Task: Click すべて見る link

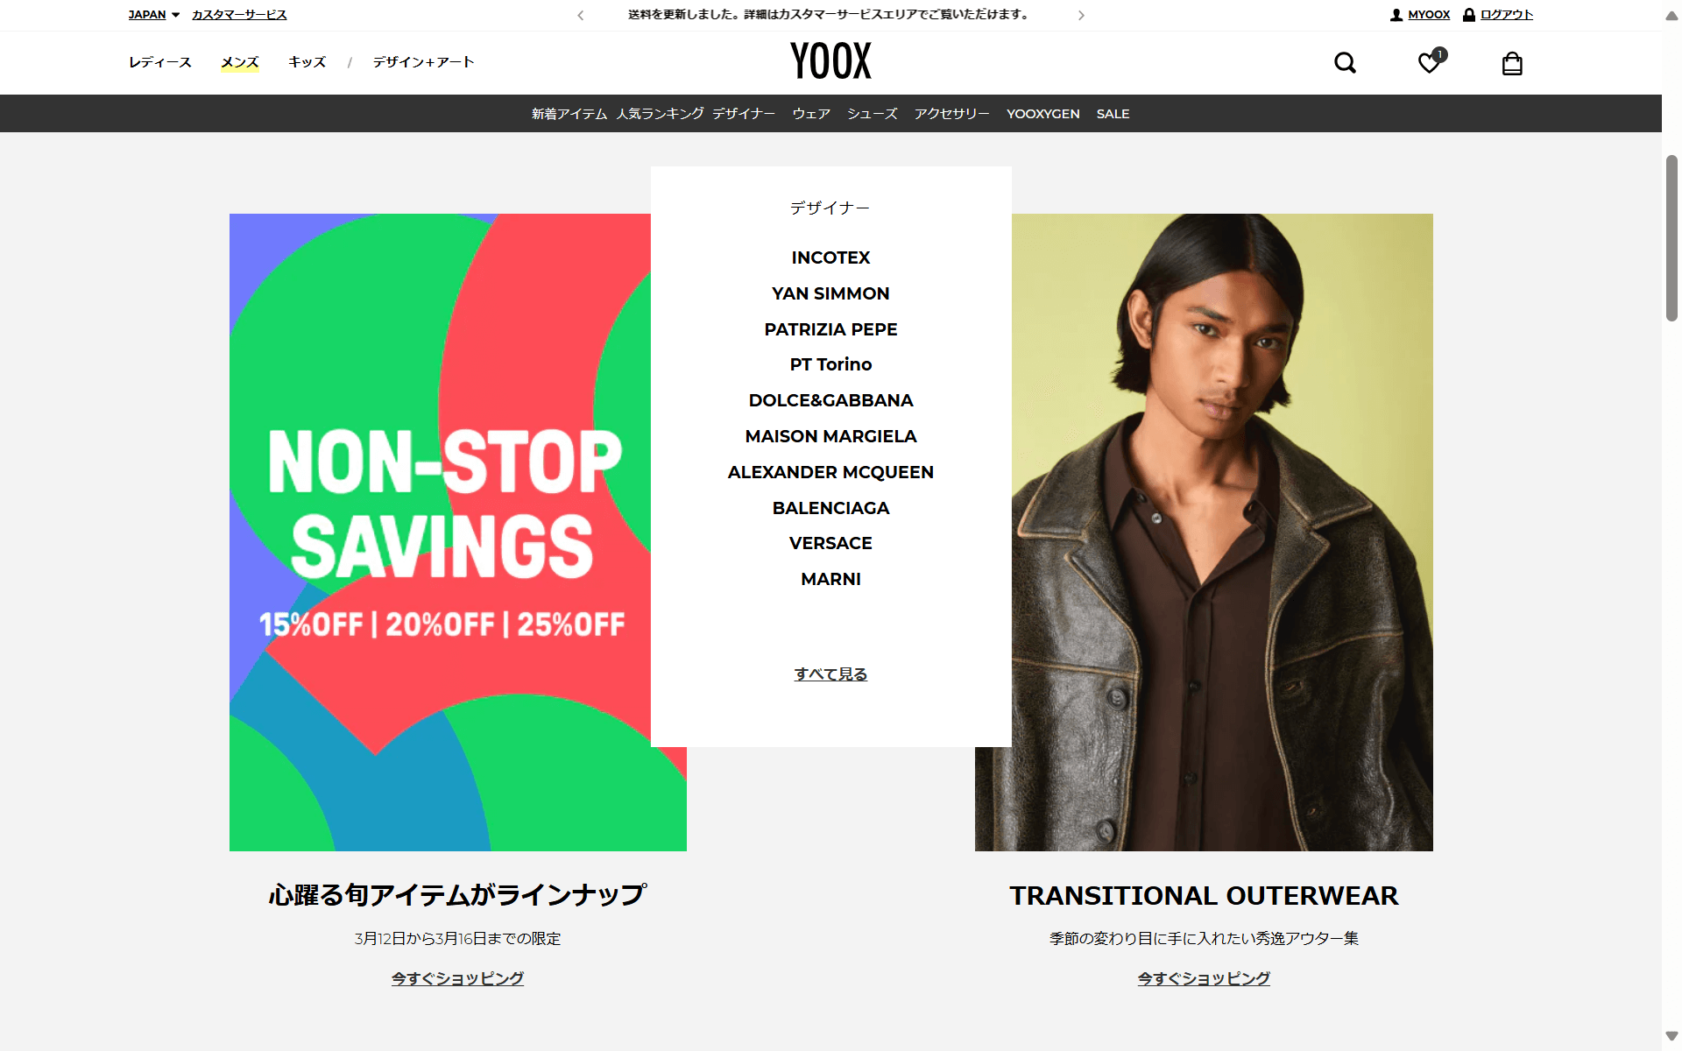Action: point(830,674)
